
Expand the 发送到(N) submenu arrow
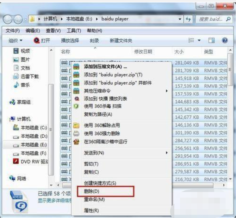(x=167, y=153)
